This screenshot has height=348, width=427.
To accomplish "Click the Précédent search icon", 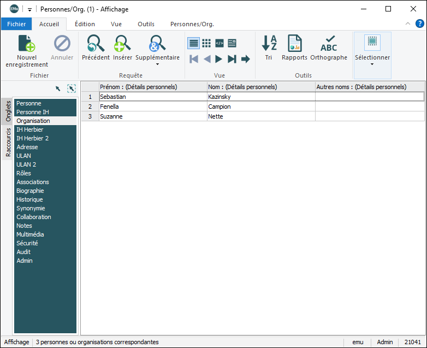I will [x=96, y=44].
